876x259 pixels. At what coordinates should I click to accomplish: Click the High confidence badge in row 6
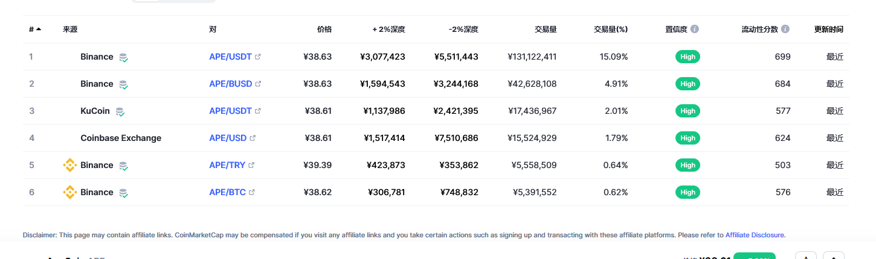tap(688, 192)
